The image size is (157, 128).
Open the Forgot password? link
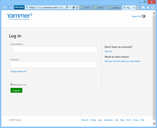[x=19, y=71]
